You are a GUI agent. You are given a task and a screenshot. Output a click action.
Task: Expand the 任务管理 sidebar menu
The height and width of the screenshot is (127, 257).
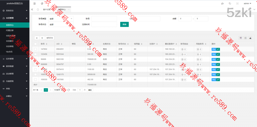pyautogui.click(x=15, y=59)
